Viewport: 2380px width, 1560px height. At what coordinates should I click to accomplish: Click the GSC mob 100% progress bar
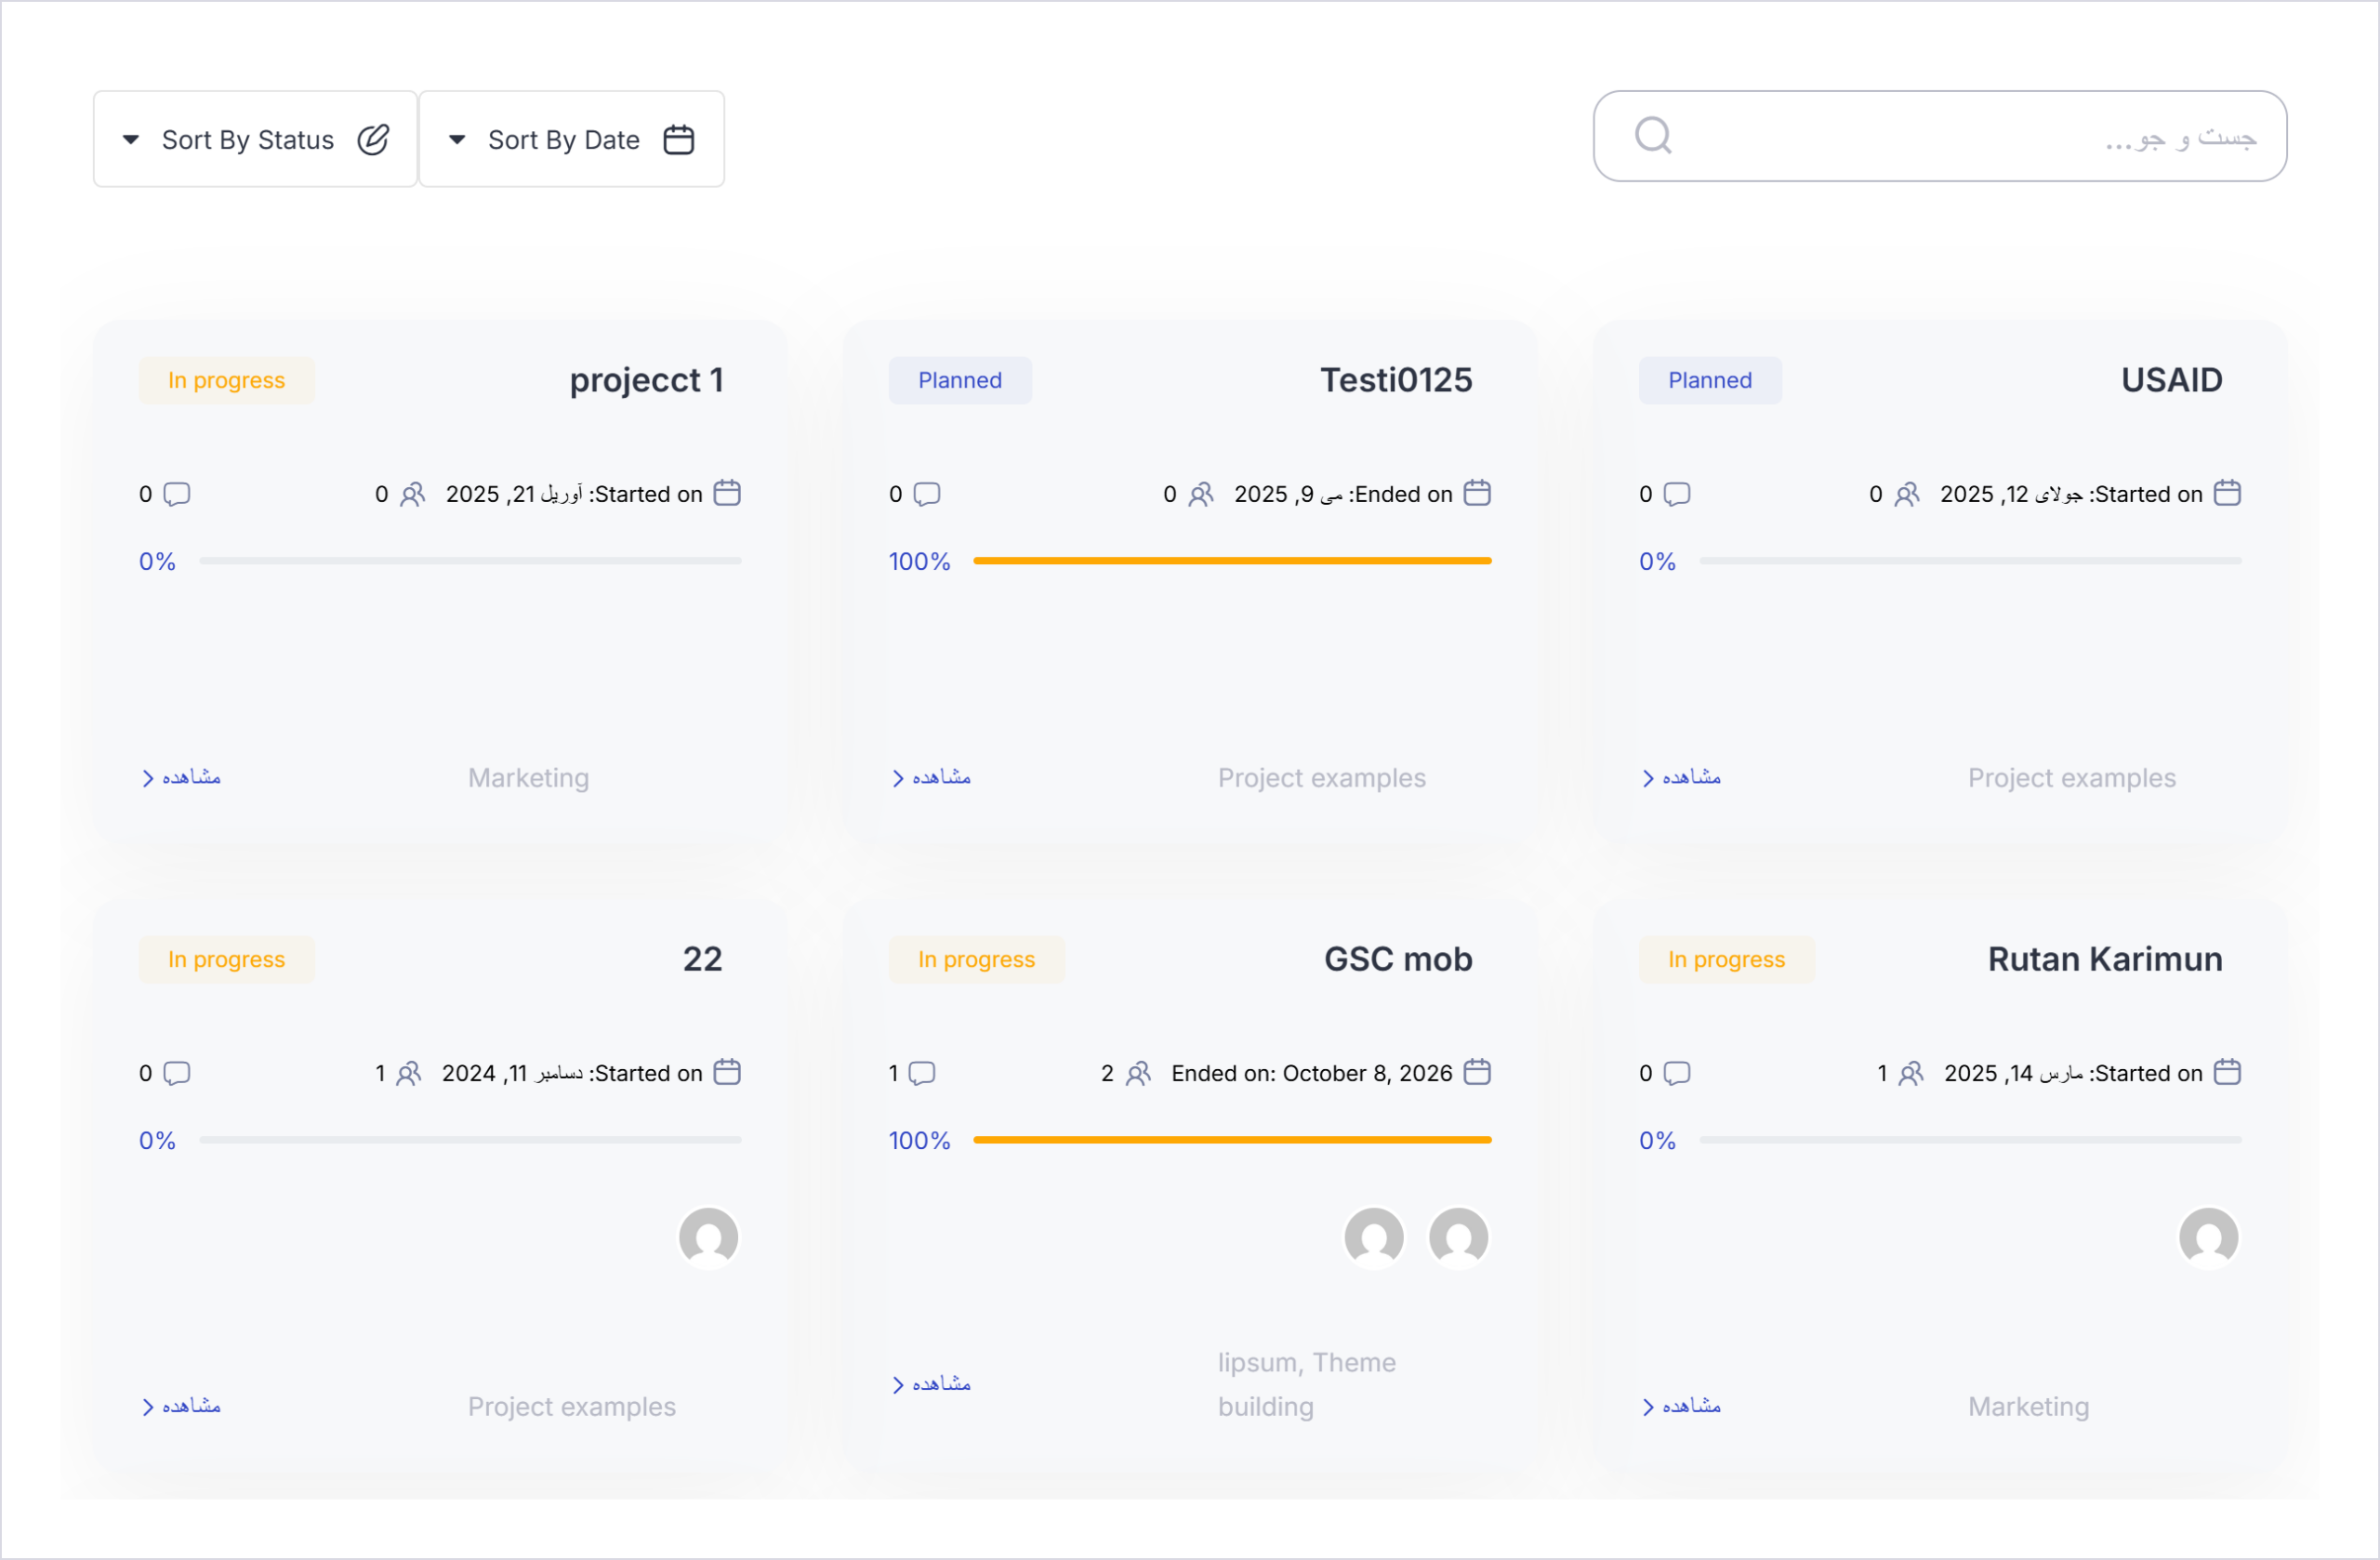click(1232, 1140)
